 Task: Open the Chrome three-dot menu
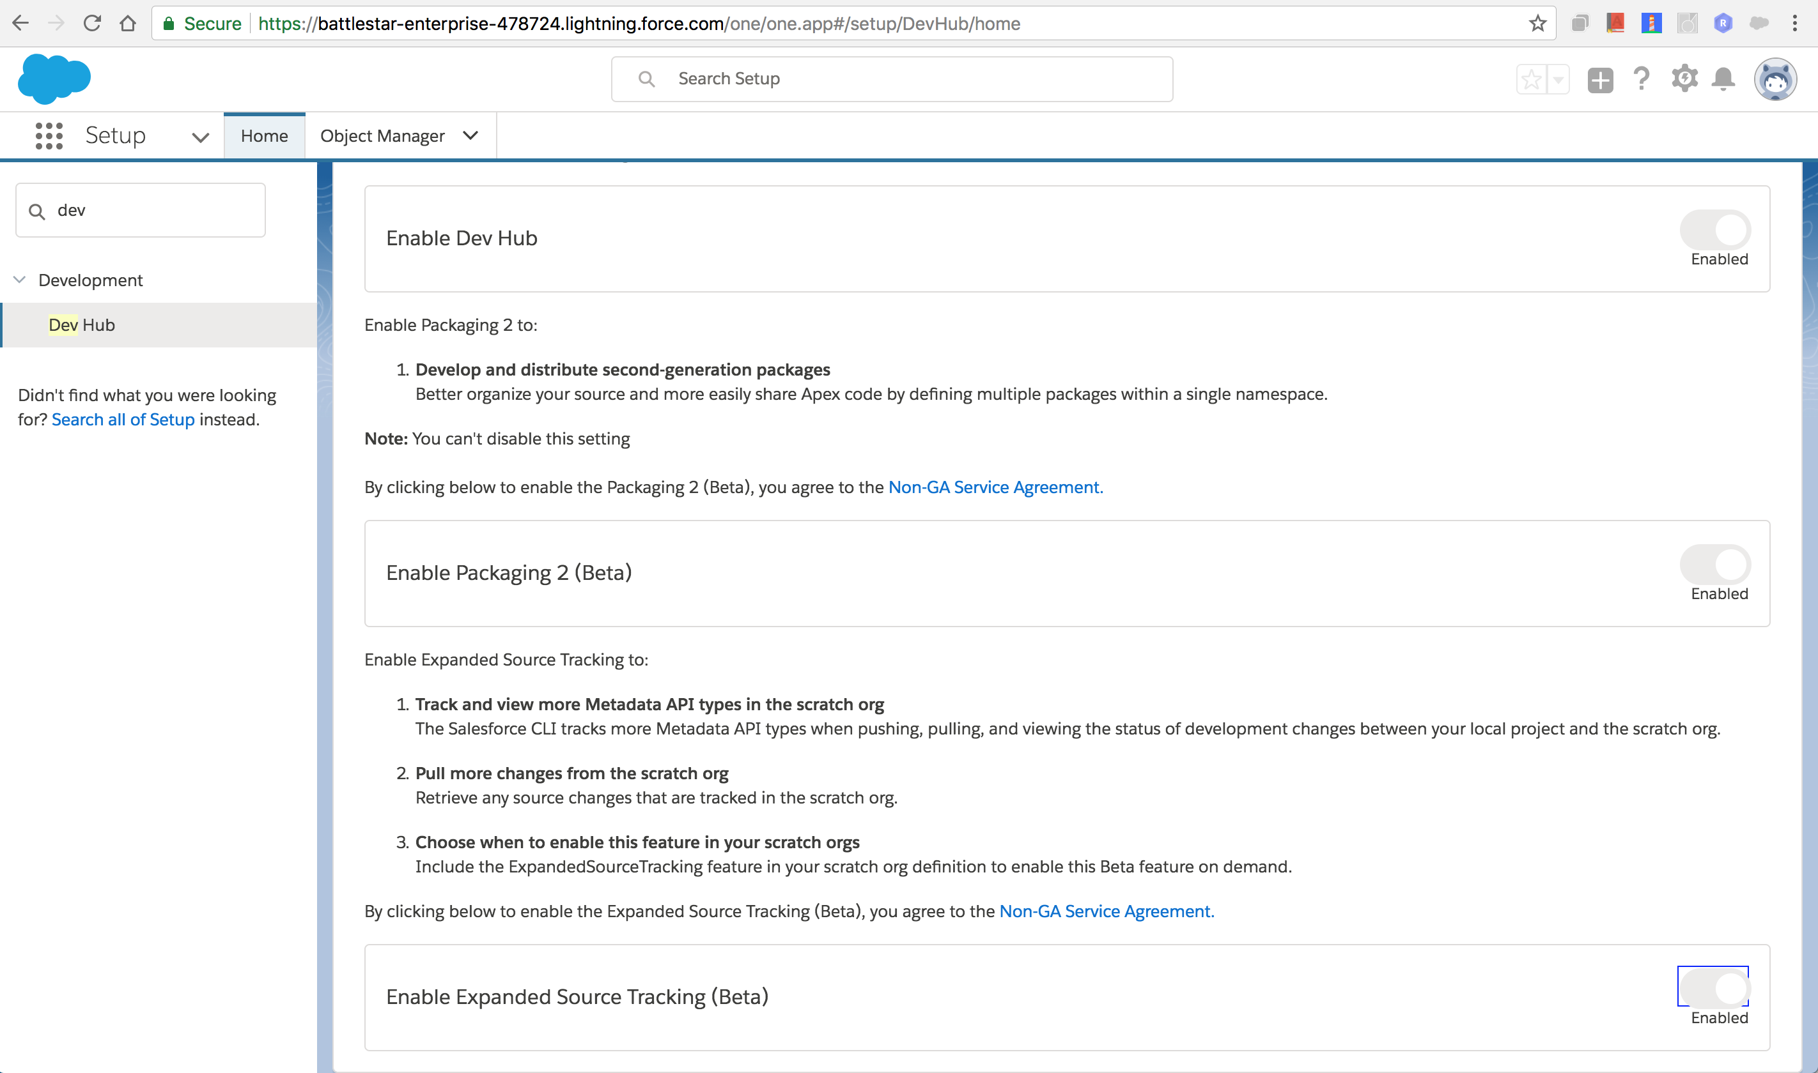click(1795, 23)
